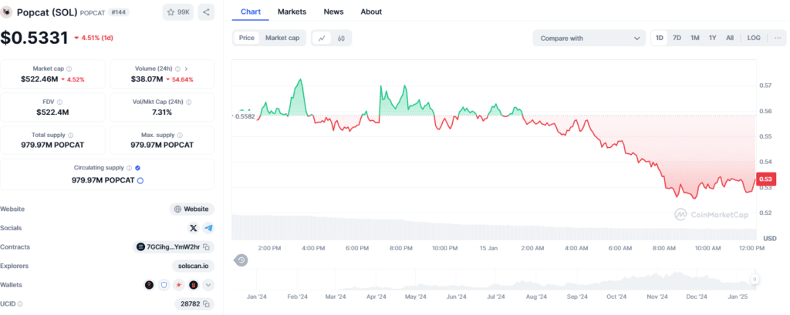
Task: Click the verified badge beside Circulating supply
Action: click(137, 168)
